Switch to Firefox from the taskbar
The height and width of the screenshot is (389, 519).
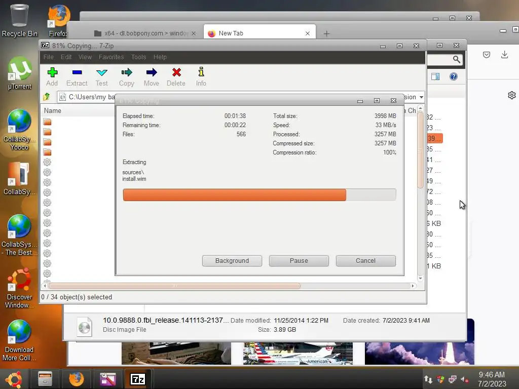pyautogui.click(x=77, y=379)
